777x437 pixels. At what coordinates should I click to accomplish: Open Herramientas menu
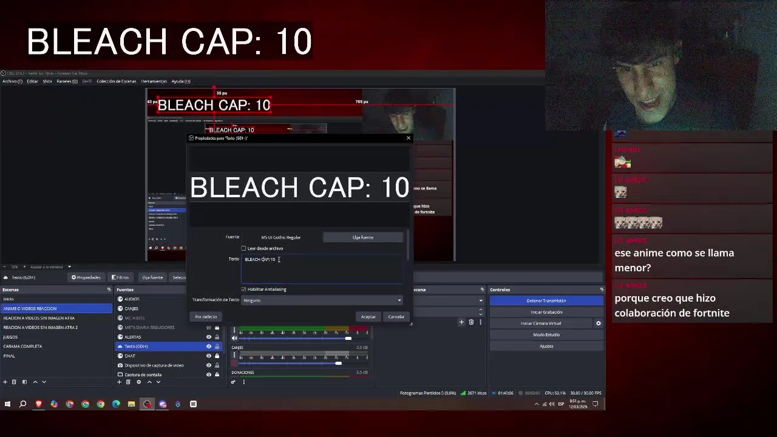154,81
